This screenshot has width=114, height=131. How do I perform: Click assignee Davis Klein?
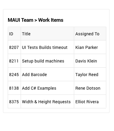86,61
